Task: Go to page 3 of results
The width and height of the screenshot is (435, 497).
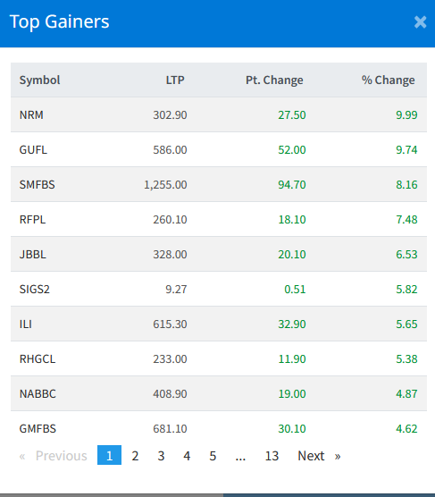Action: [x=161, y=456]
